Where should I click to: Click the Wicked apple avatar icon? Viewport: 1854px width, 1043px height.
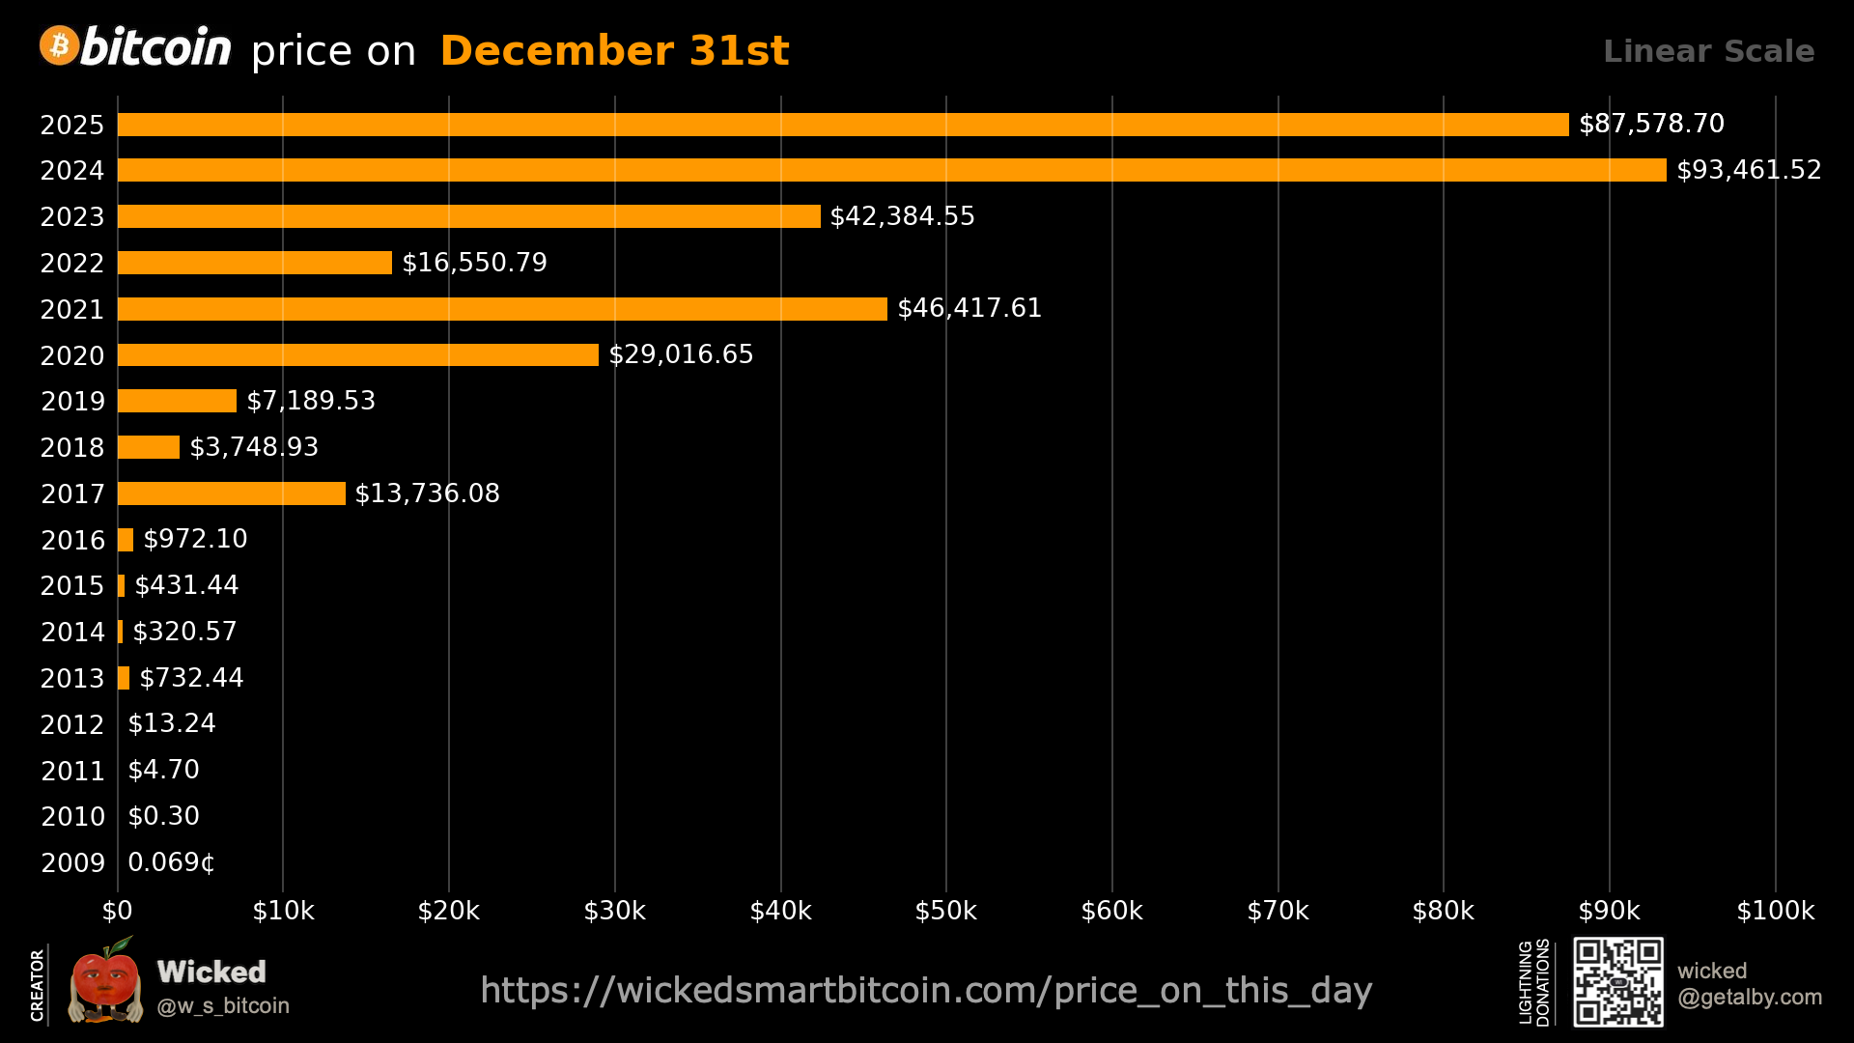[x=105, y=982]
